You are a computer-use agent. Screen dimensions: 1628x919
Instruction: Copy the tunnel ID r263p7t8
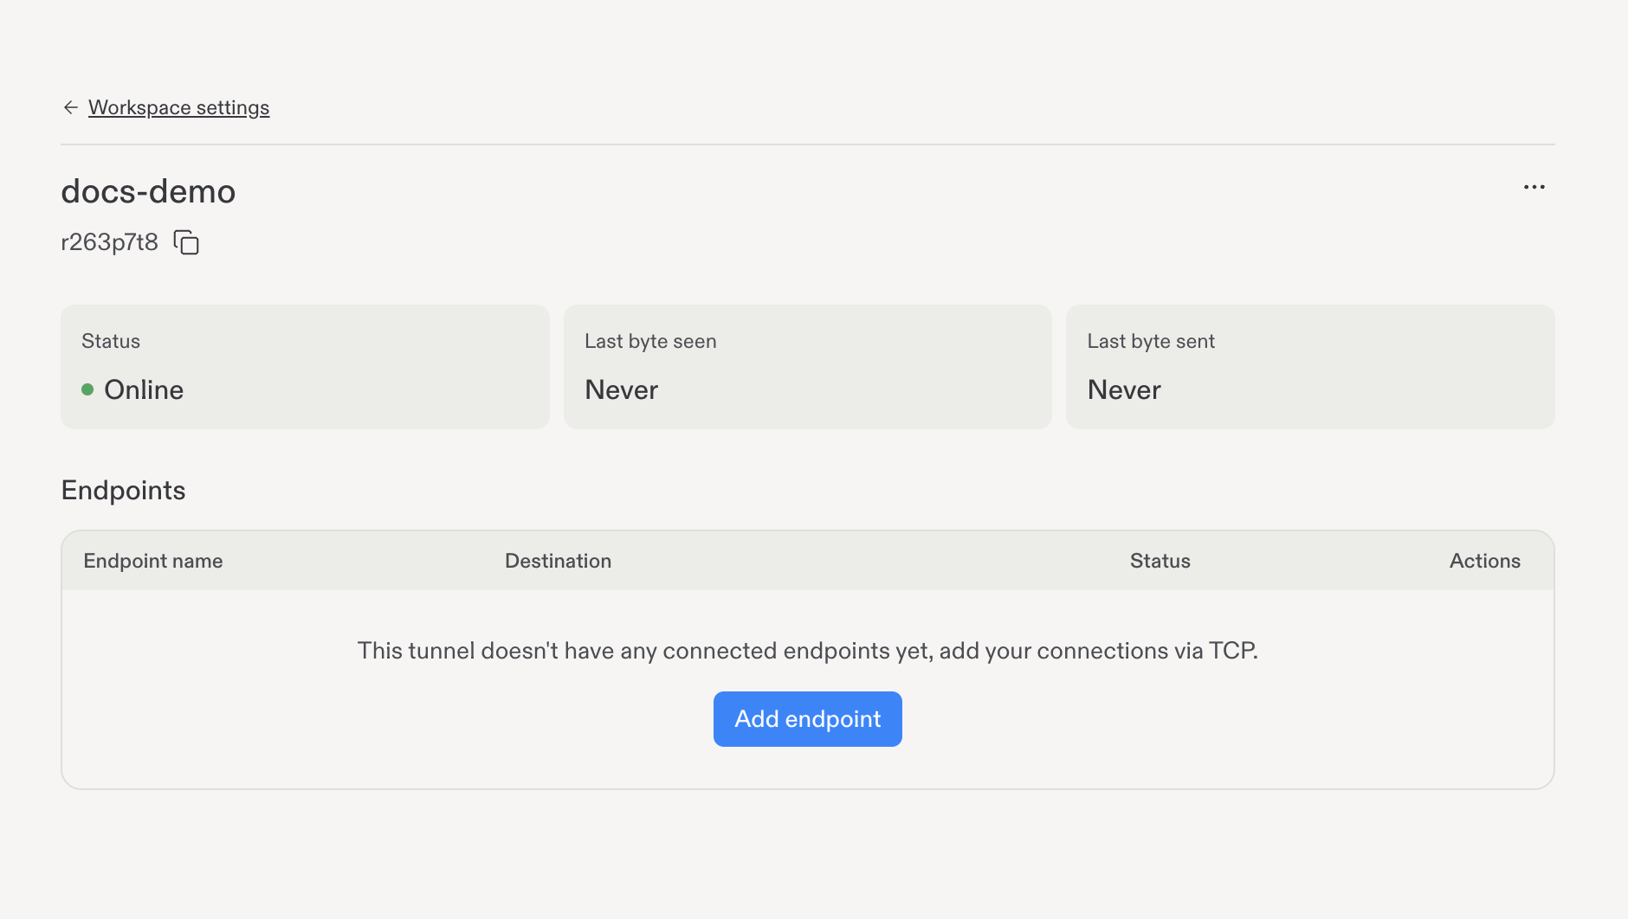(186, 242)
